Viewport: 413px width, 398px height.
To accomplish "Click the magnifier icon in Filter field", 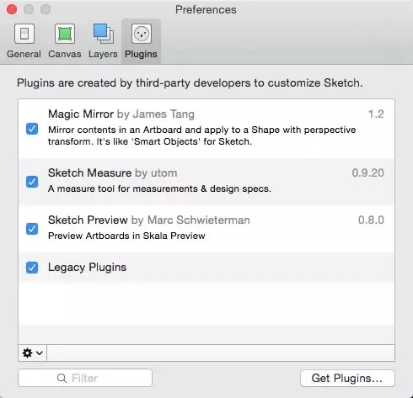I will 62,379.
